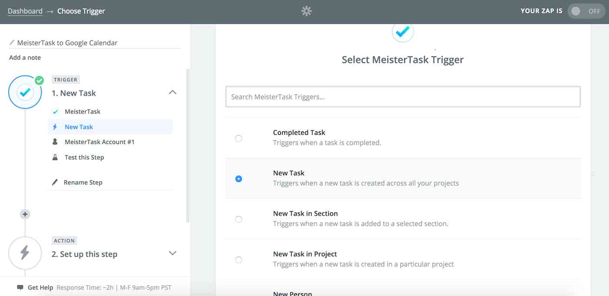Select the lightning bolt icon beside New Task

click(x=55, y=126)
